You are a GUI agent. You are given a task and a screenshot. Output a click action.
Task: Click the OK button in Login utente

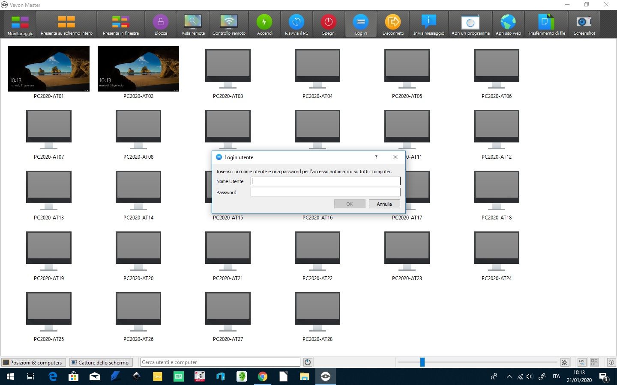[x=350, y=204]
